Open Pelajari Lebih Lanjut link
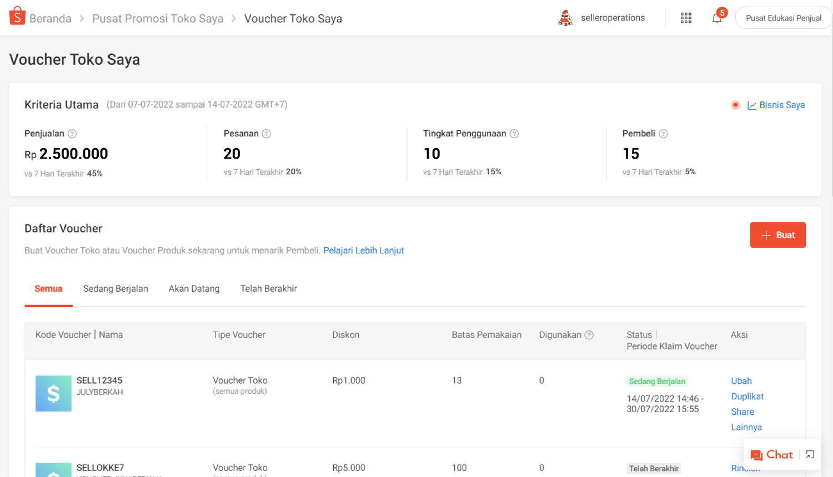The width and height of the screenshot is (833, 477). coord(363,250)
